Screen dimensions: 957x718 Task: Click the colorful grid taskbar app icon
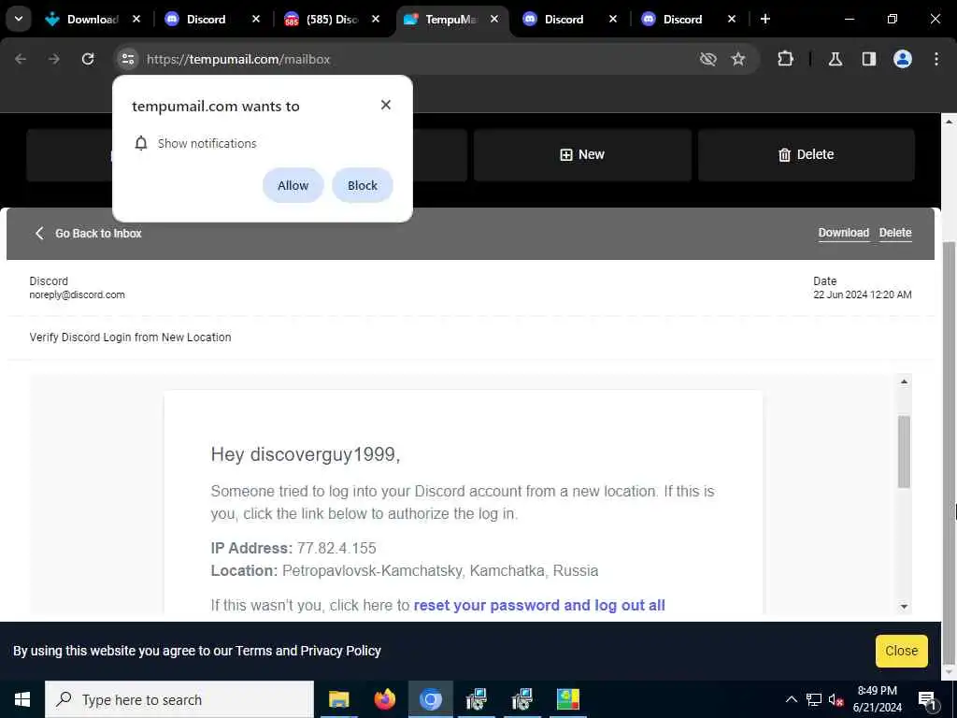pos(567,699)
